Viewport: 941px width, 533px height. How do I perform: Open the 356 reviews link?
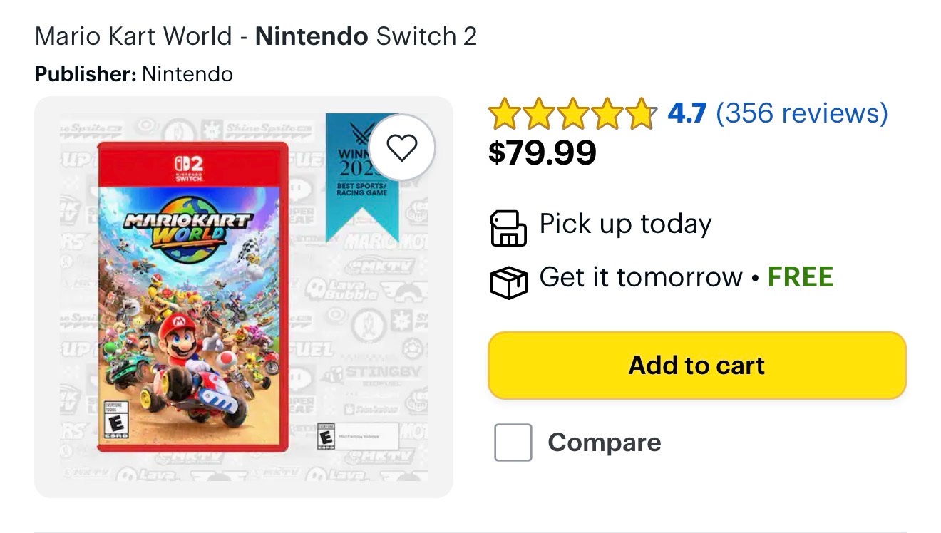pyautogui.click(x=801, y=113)
